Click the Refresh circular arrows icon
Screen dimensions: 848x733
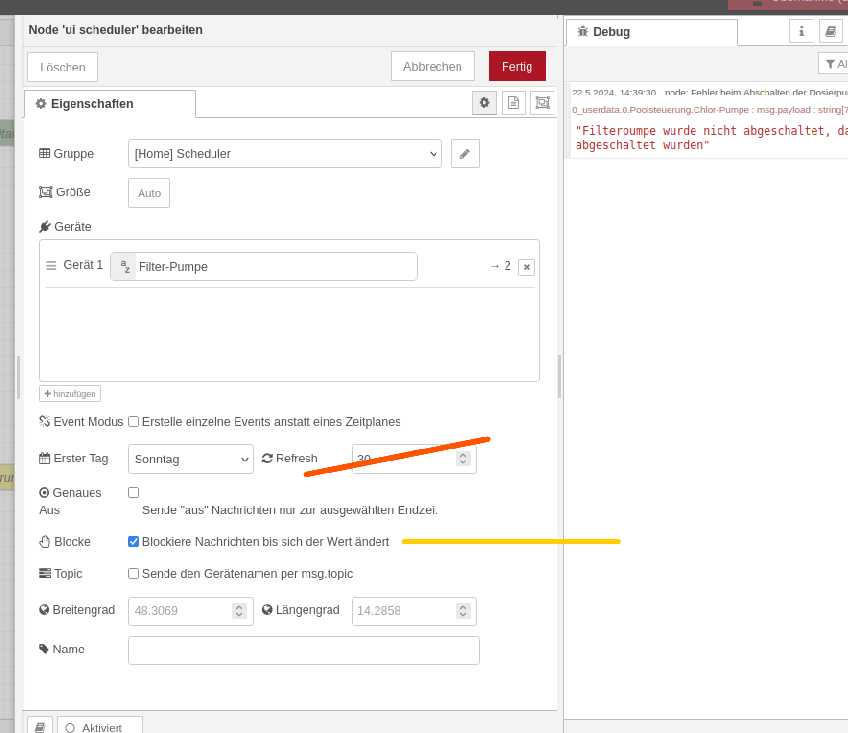click(x=267, y=459)
